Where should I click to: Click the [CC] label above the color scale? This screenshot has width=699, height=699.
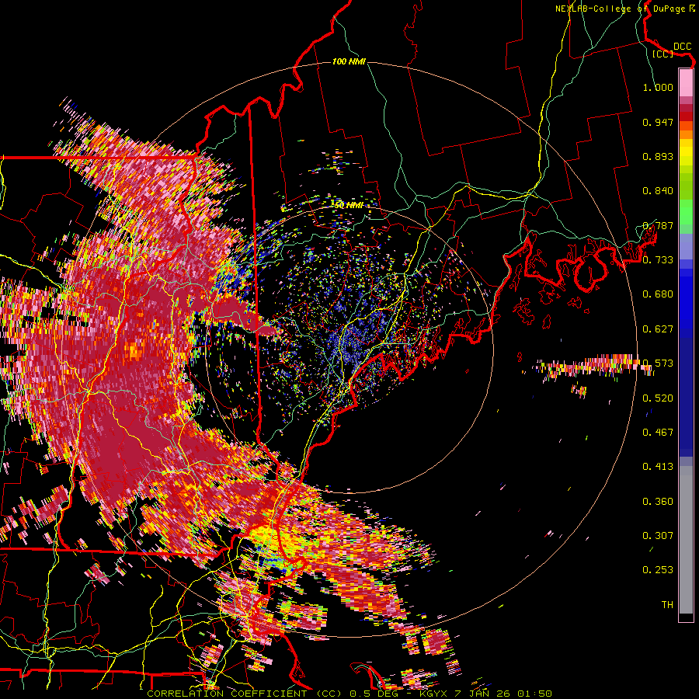tap(662, 54)
